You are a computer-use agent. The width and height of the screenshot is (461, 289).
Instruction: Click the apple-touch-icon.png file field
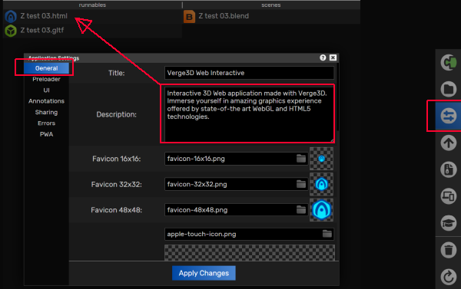click(249, 234)
